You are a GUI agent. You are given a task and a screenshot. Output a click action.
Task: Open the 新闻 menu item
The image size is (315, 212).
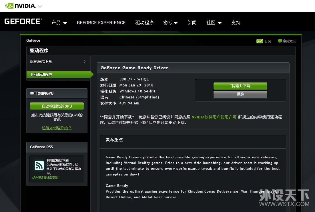[192, 23]
